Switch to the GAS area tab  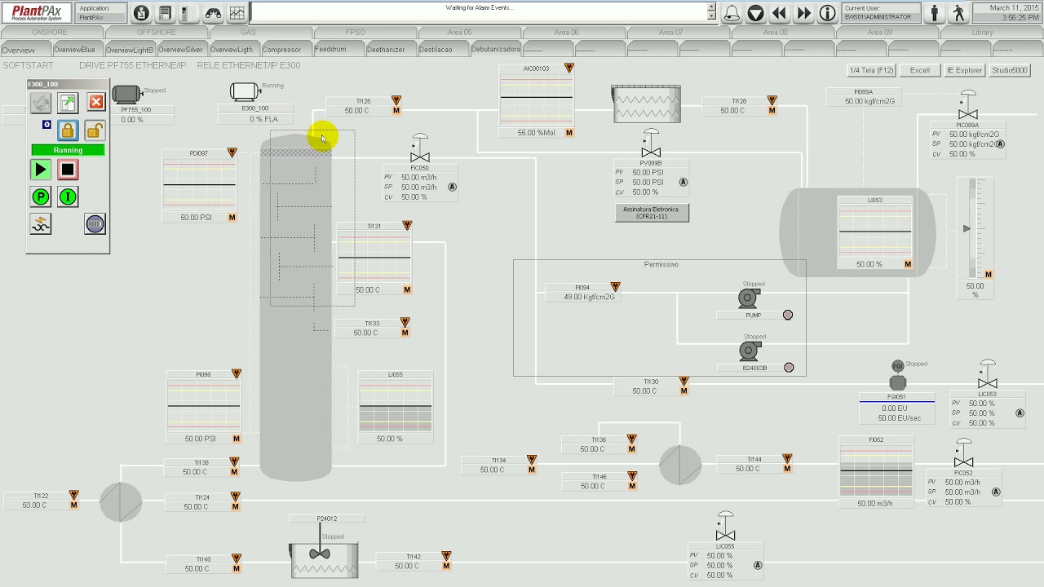pyautogui.click(x=248, y=33)
